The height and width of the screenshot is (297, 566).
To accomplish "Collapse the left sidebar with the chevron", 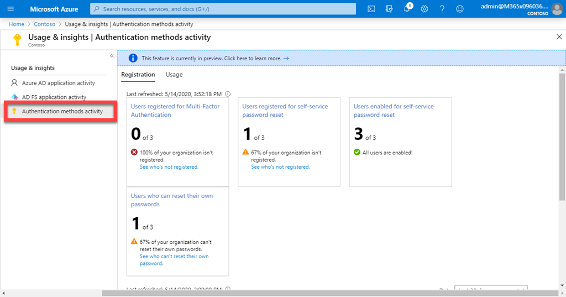I will tap(112, 56).
